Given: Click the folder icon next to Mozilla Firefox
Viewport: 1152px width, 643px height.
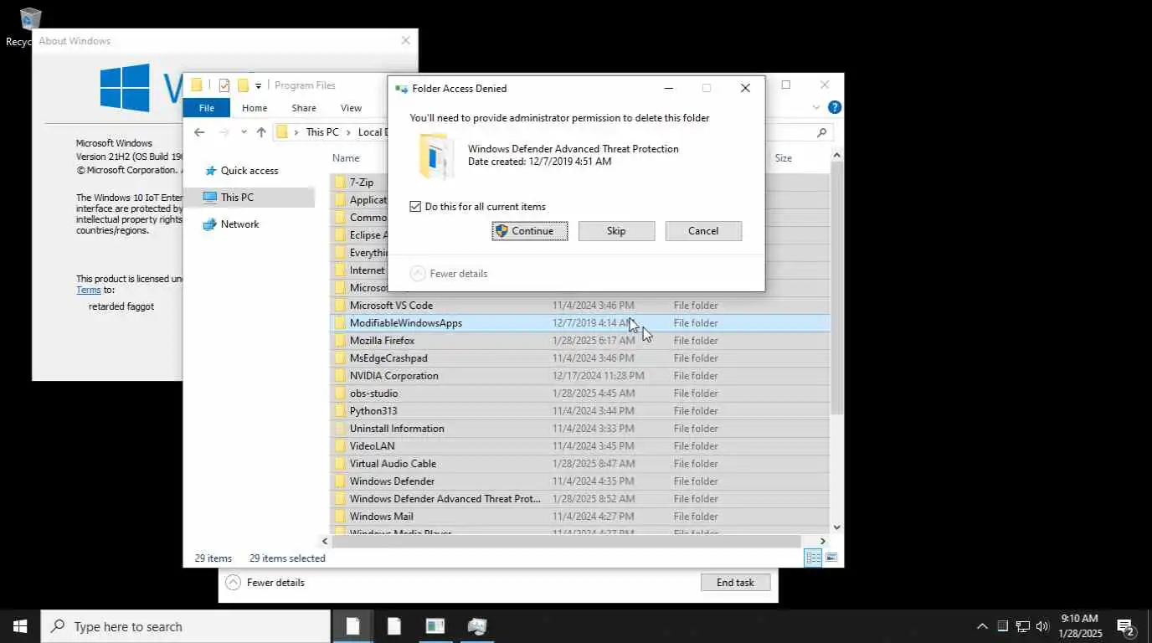Looking at the screenshot, I should tap(340, 341).
